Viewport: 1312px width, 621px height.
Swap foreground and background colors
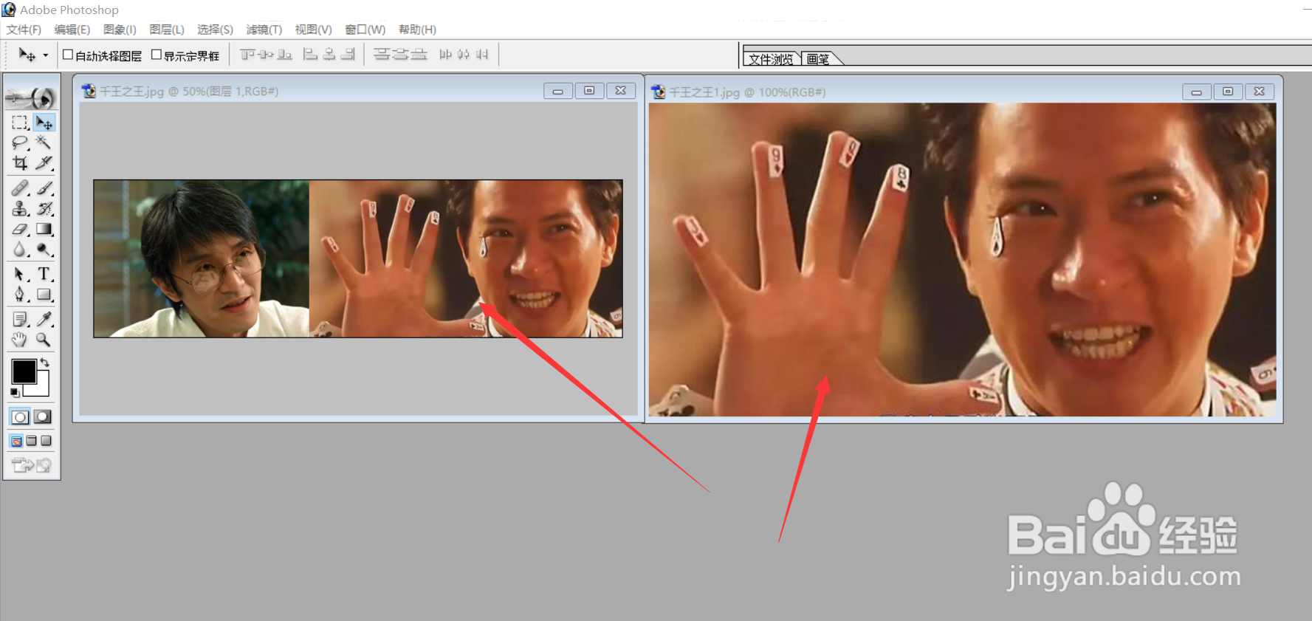[45, 362]
